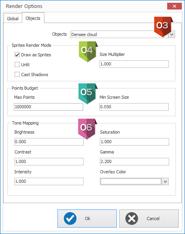185x234 pixels.
Task: Uncheck the Draw as Sprites checkbox
Action: click(x=17, y=55)
